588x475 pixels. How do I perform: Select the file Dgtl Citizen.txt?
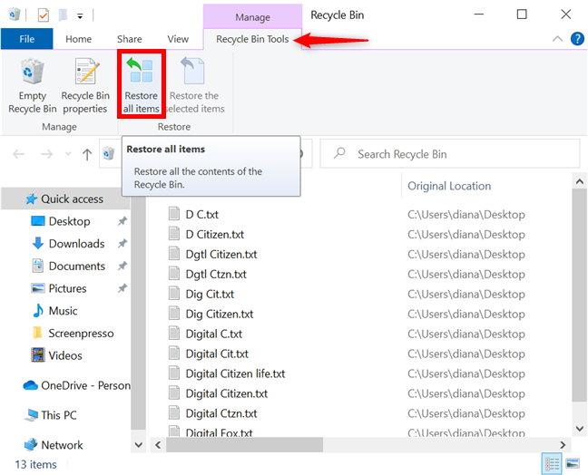point(221,255)
